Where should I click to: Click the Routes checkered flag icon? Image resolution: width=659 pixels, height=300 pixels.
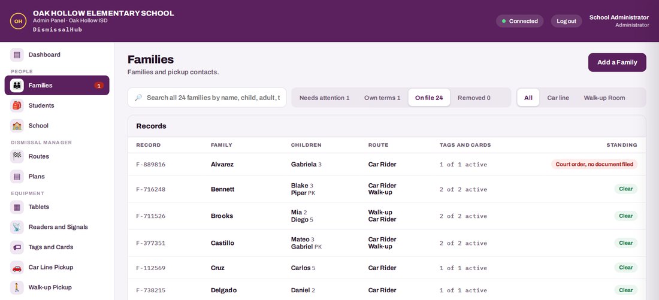(17, 156)
